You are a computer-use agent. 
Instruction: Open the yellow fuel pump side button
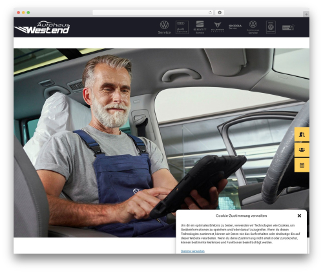[302, 134]
